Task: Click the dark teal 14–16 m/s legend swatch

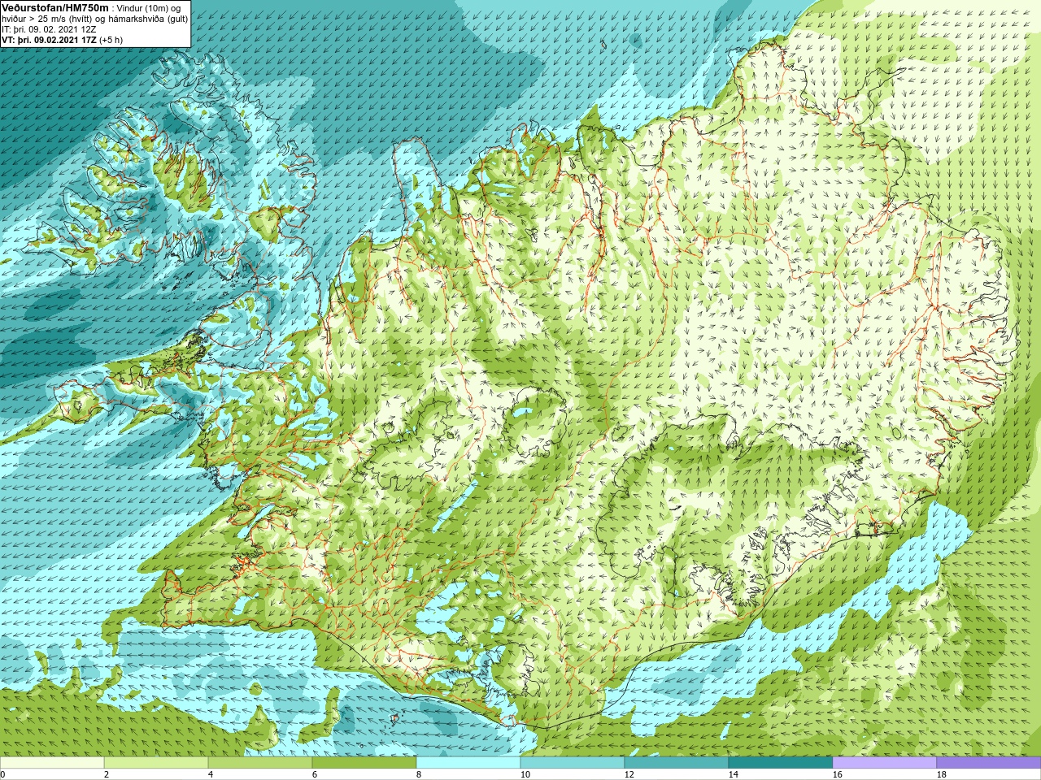Action: [x=781, y=763]
